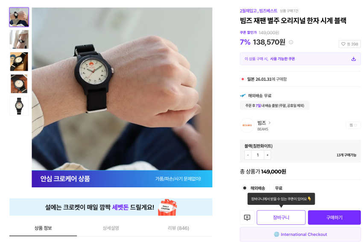Select the last standalone watch thumbnail
Screen dimensions: 363x244
click(x=19, y=106)
